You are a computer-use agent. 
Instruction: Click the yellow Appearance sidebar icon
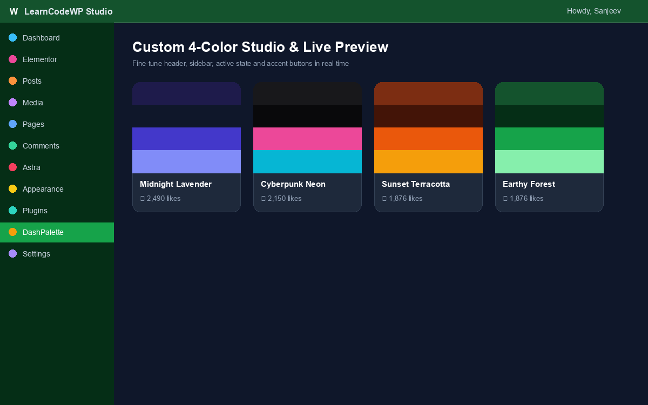(x=13, y=189)
